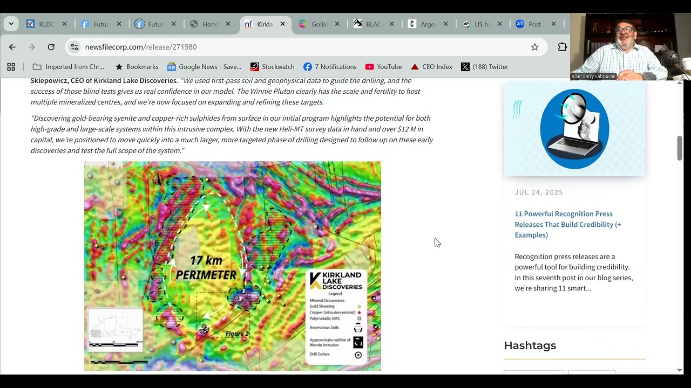Image resolution: width=691 pixels, height=388 pixels.
Task: Bookmark this page with the star
Action: (534, 47)
